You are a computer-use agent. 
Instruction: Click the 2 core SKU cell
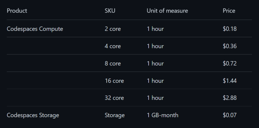coord(113,29)
